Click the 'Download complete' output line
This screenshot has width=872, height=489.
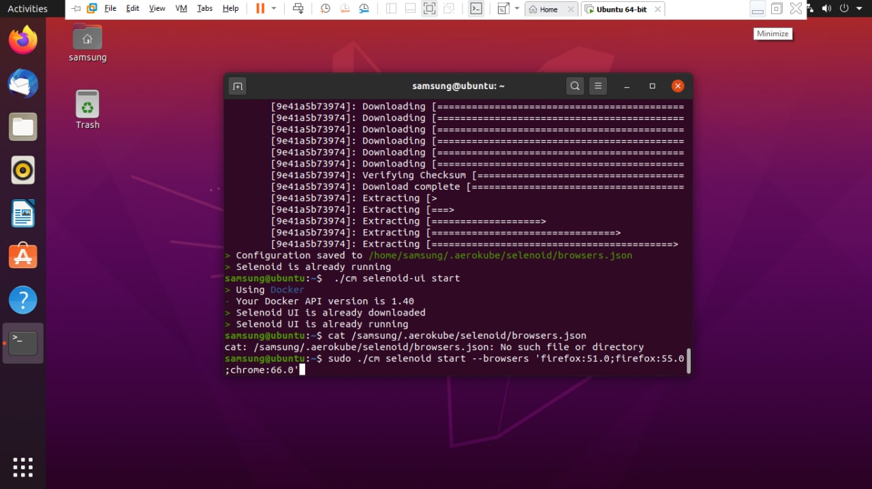pos(477,187)
